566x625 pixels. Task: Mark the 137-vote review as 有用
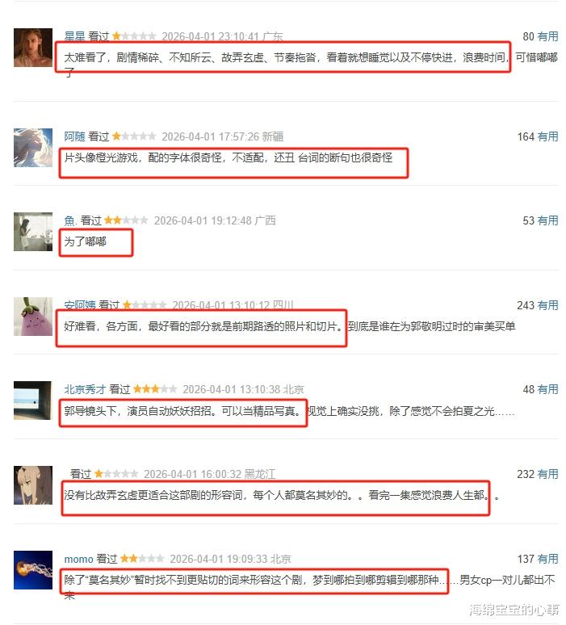(547, 559)
